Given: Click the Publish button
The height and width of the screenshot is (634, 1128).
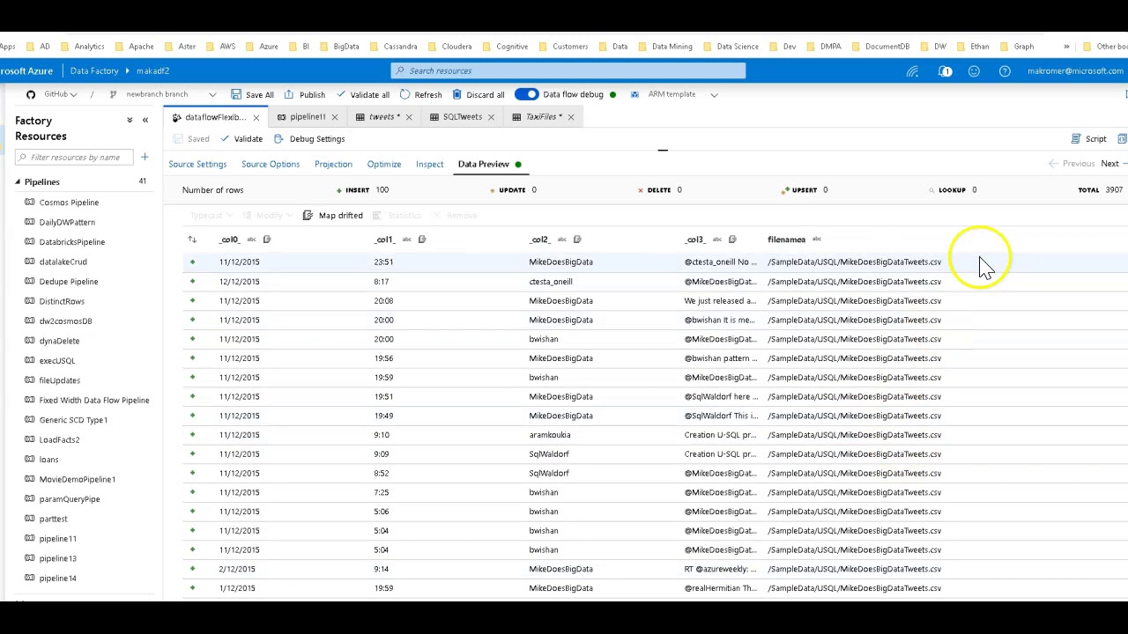Looking at the screenshot, I should coord(304,94).
